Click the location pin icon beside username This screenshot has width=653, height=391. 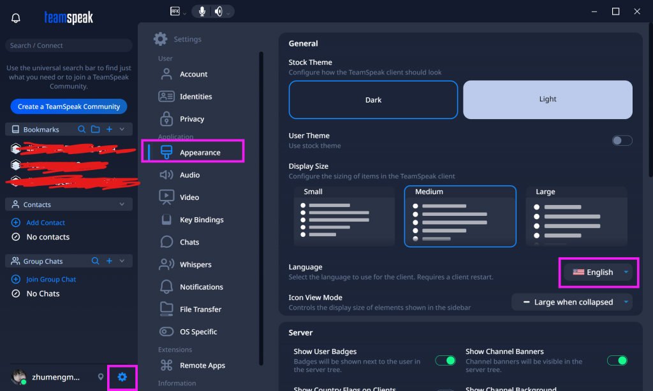[101, 377]
